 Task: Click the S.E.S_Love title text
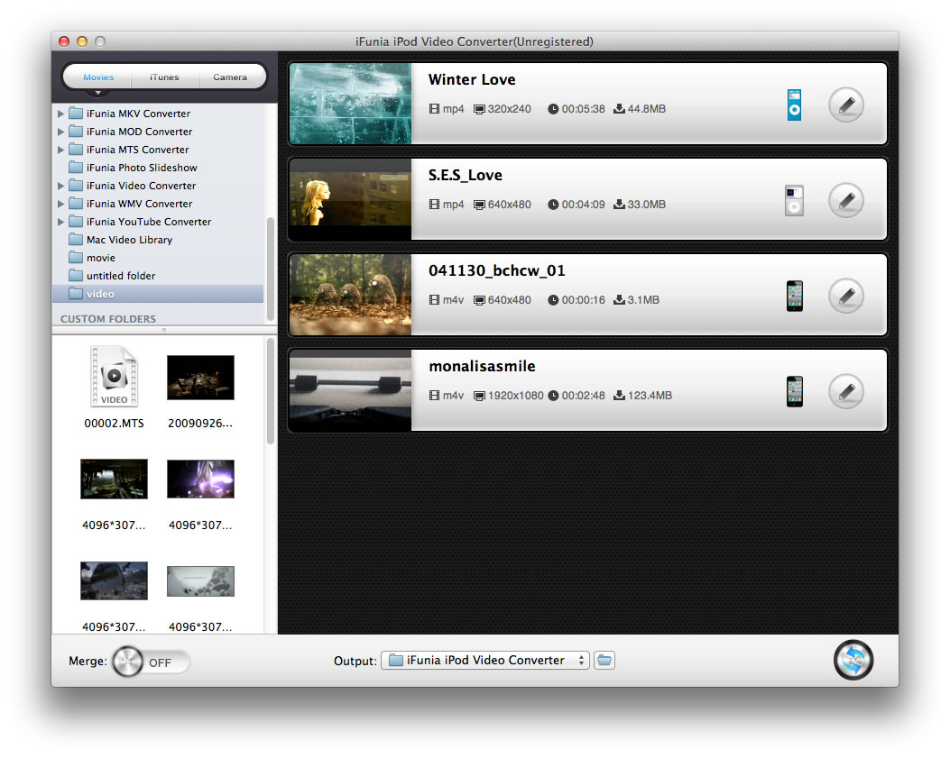click(466, 175)
